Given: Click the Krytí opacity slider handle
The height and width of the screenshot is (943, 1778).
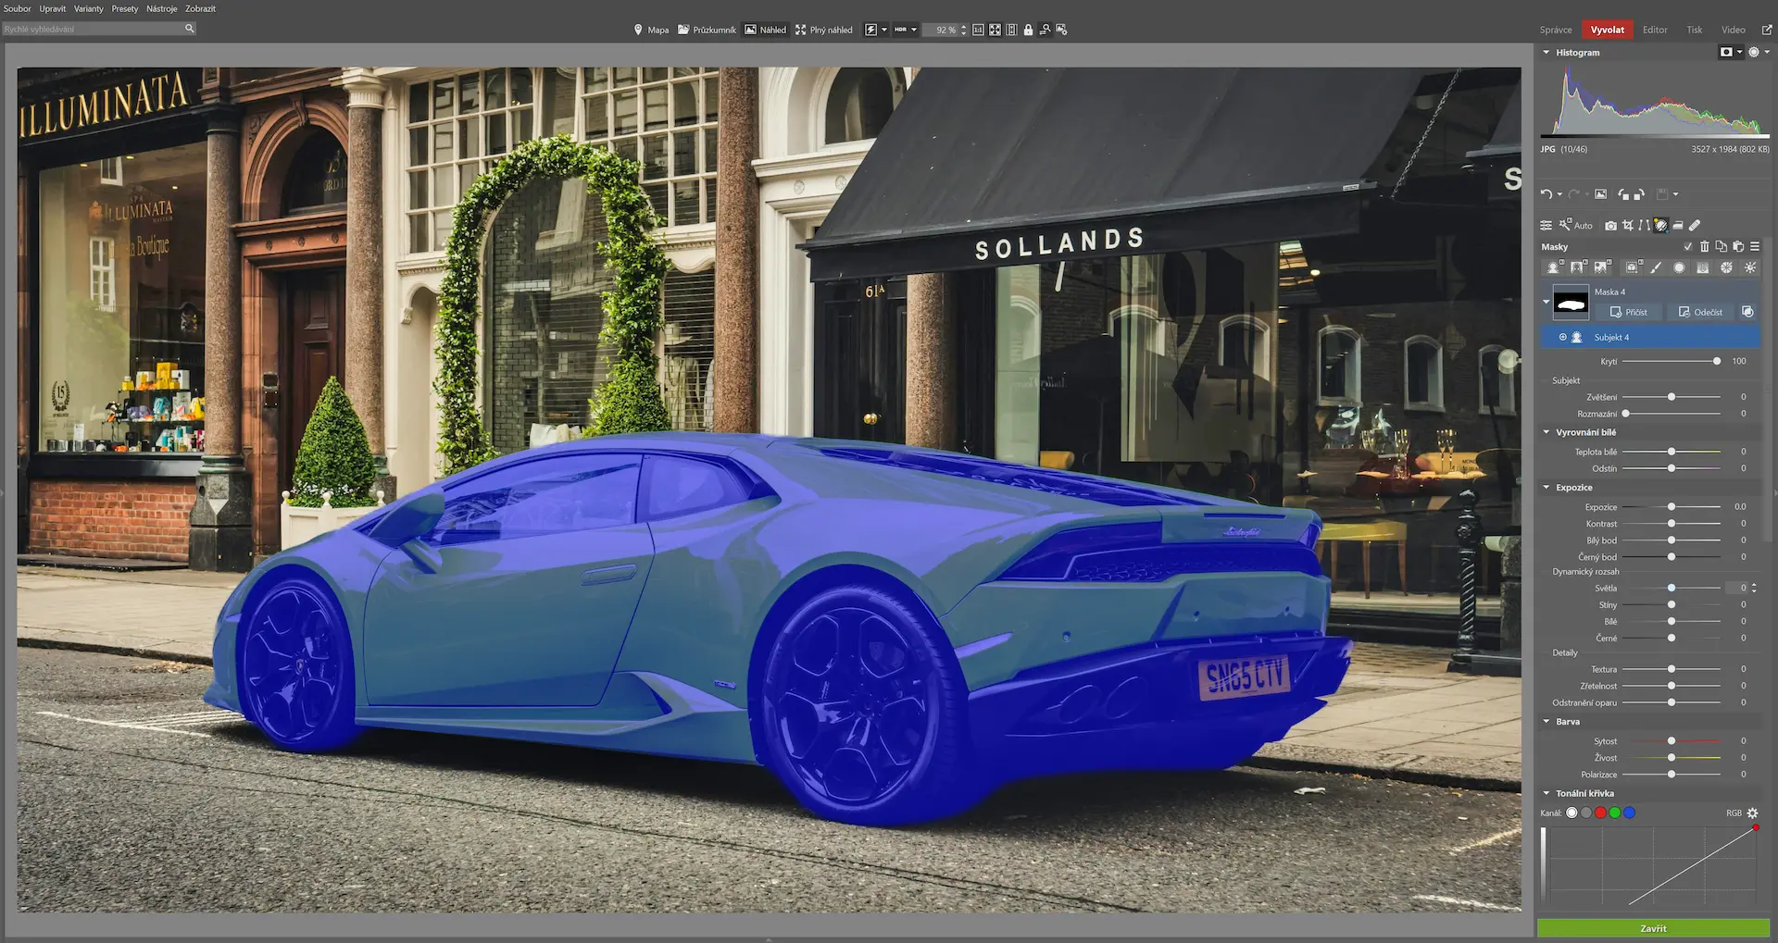Looking at the screenshot, I should [x=1716, y=361].
